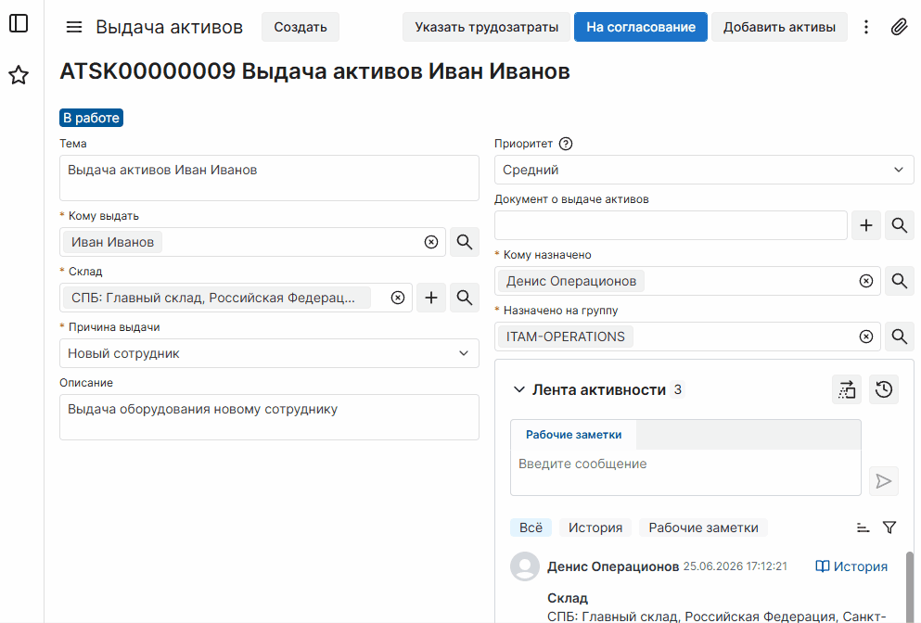Search Склад records
This screenshot has width=921, height=623.
465,298
